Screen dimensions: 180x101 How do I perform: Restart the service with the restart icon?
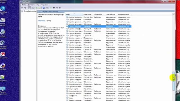(60, 8)
